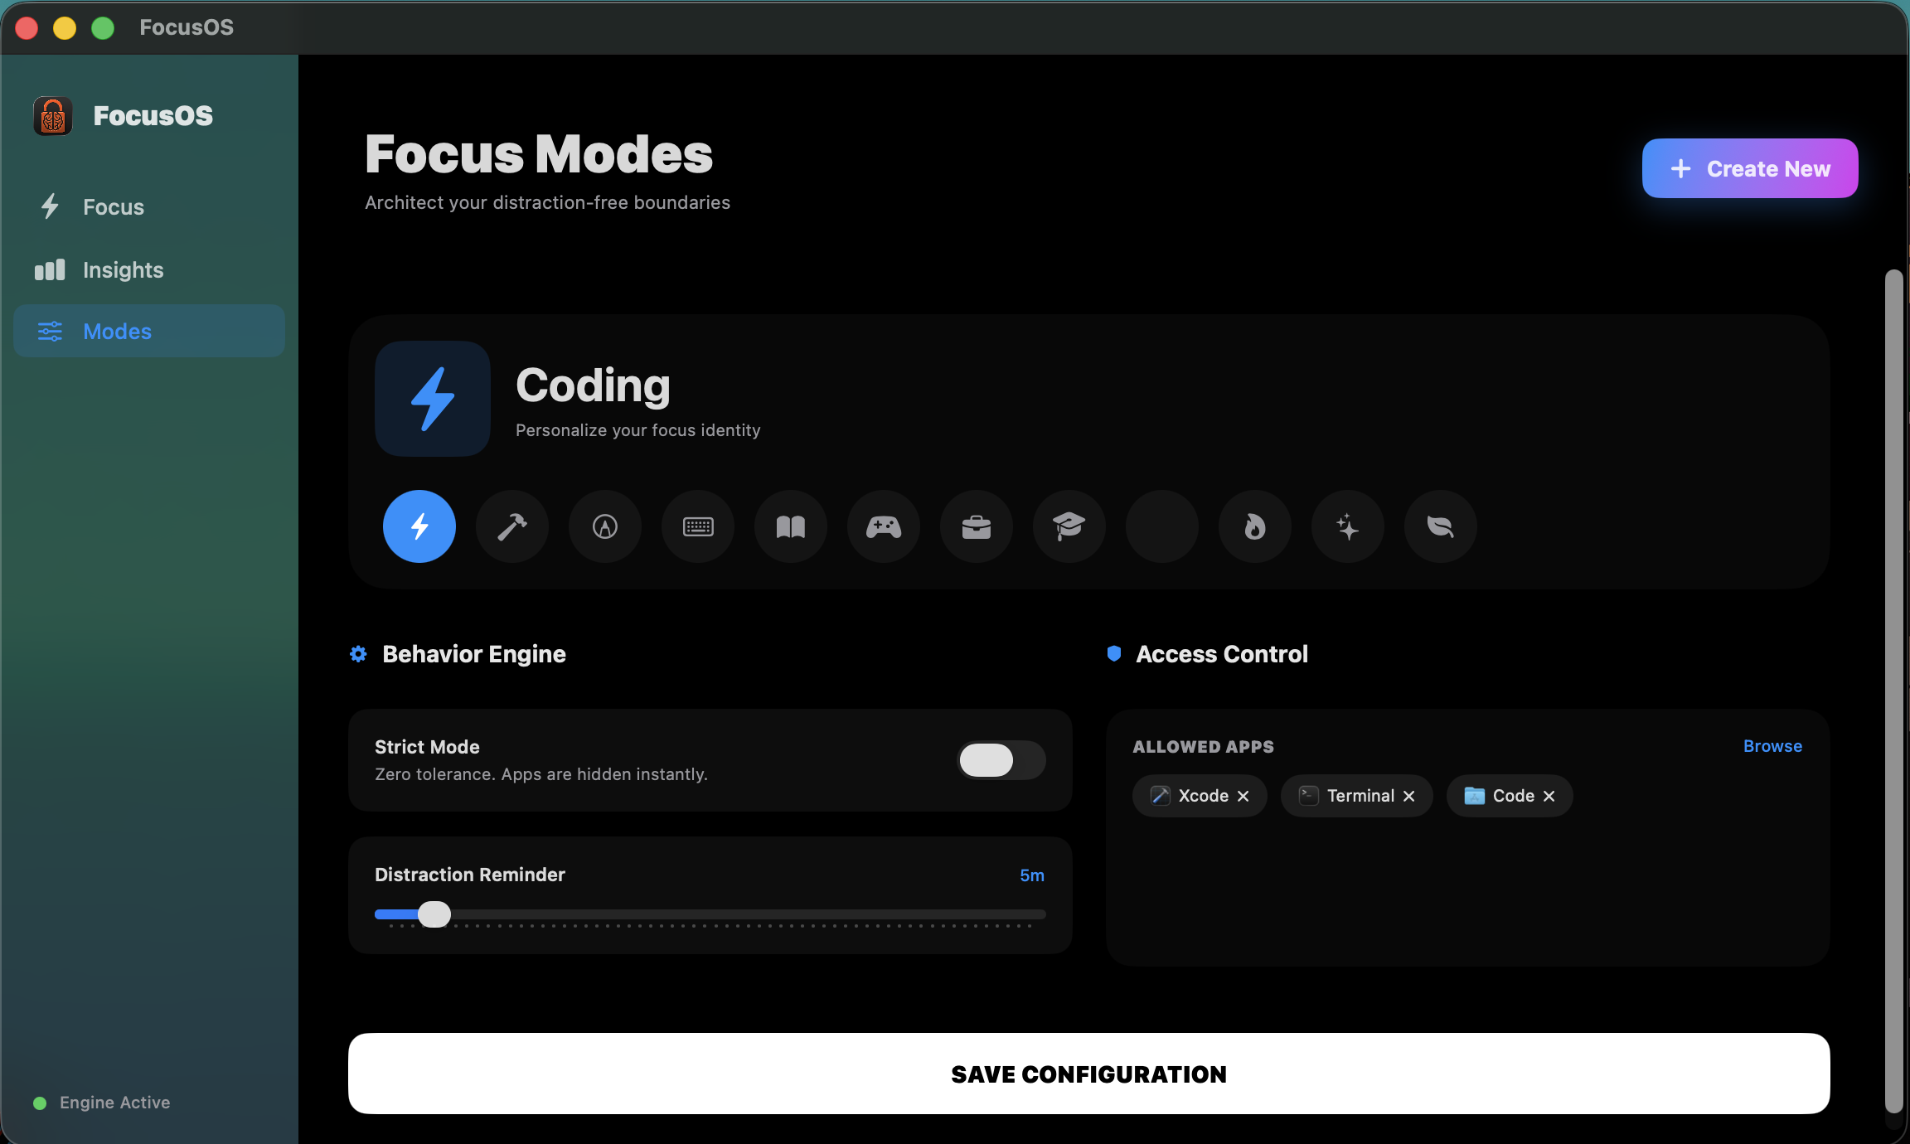Open the Insights sidebar section
1910x1144 pixels.
point(149,269)
